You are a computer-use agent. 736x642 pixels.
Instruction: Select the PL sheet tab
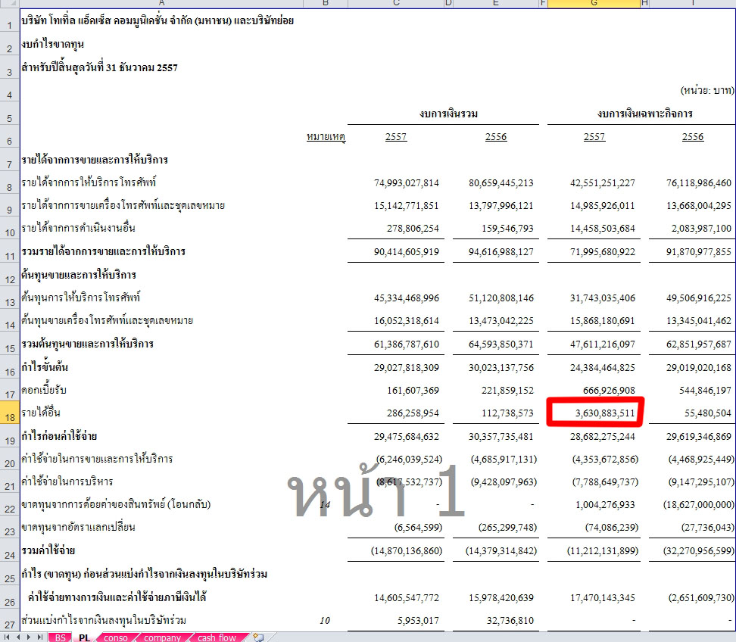(85, 637)
